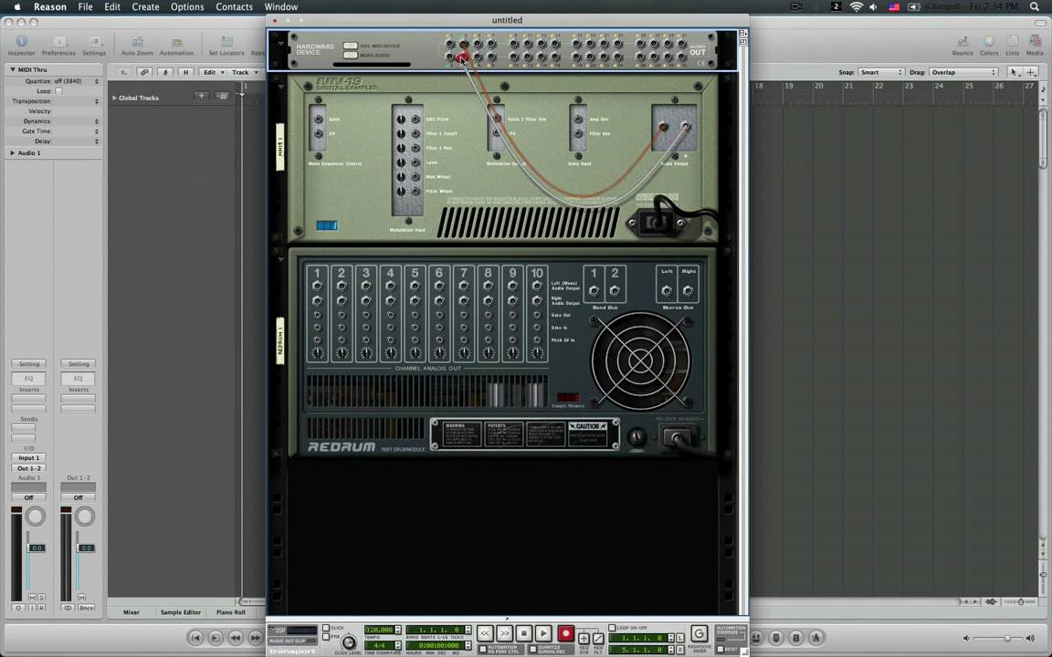The image size is (1052, 657).
Task: Click the H hide-view button
Action: point(186,72)
